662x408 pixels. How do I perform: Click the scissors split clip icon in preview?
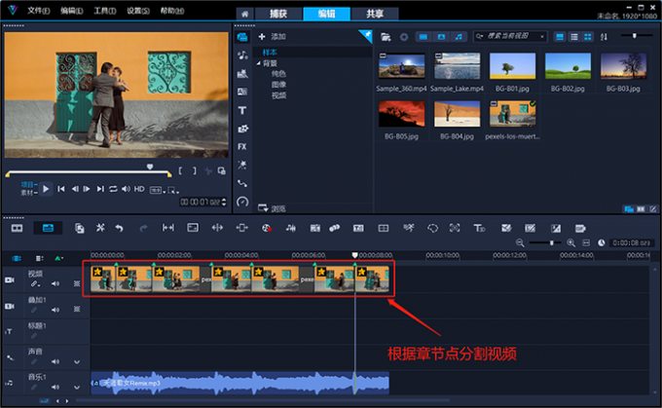pyautogui.click(x=208, y=170)
